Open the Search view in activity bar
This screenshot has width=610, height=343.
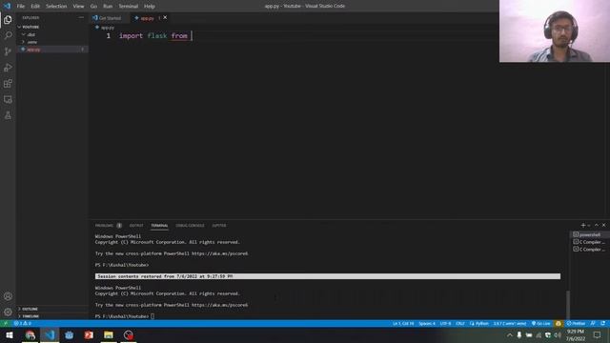pyautogui.click(x=8, y=35)
